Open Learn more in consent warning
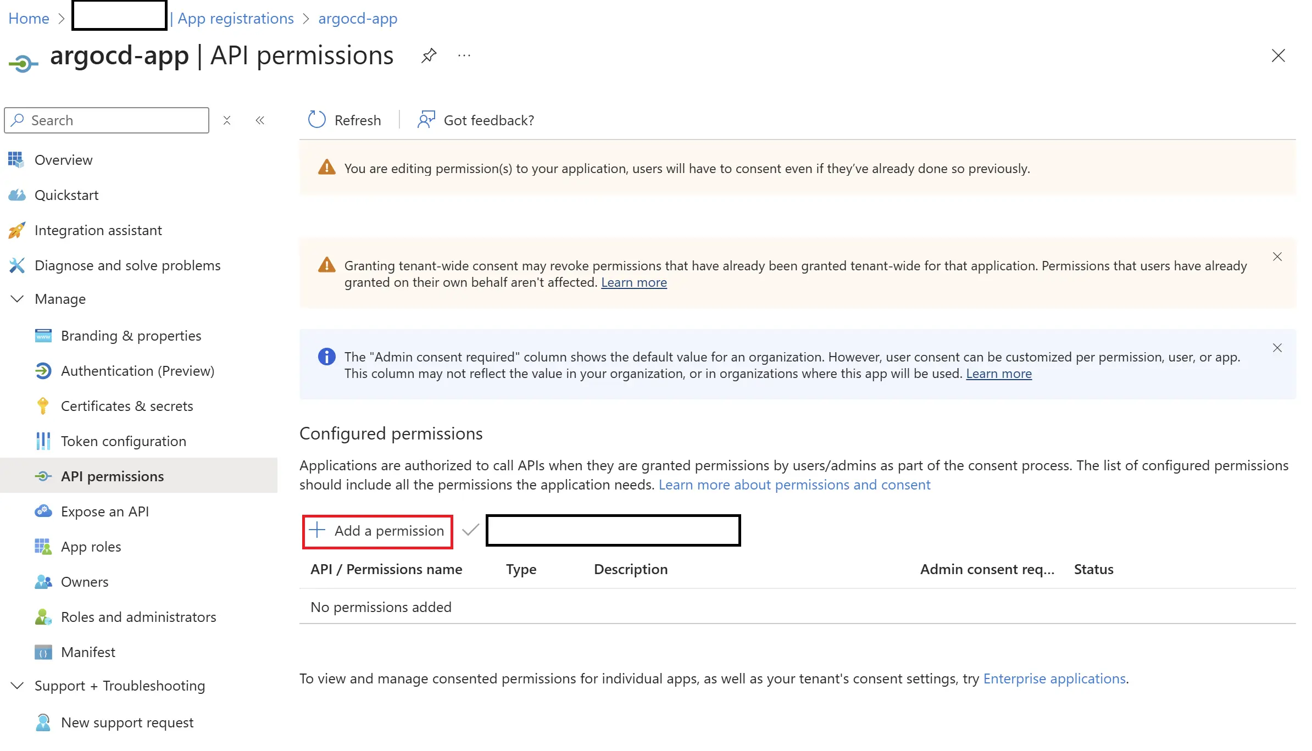 pyautogui.click(x=634, y=282)
